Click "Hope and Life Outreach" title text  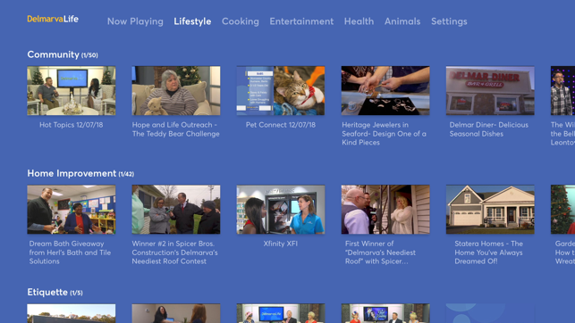tap(176, 129)
